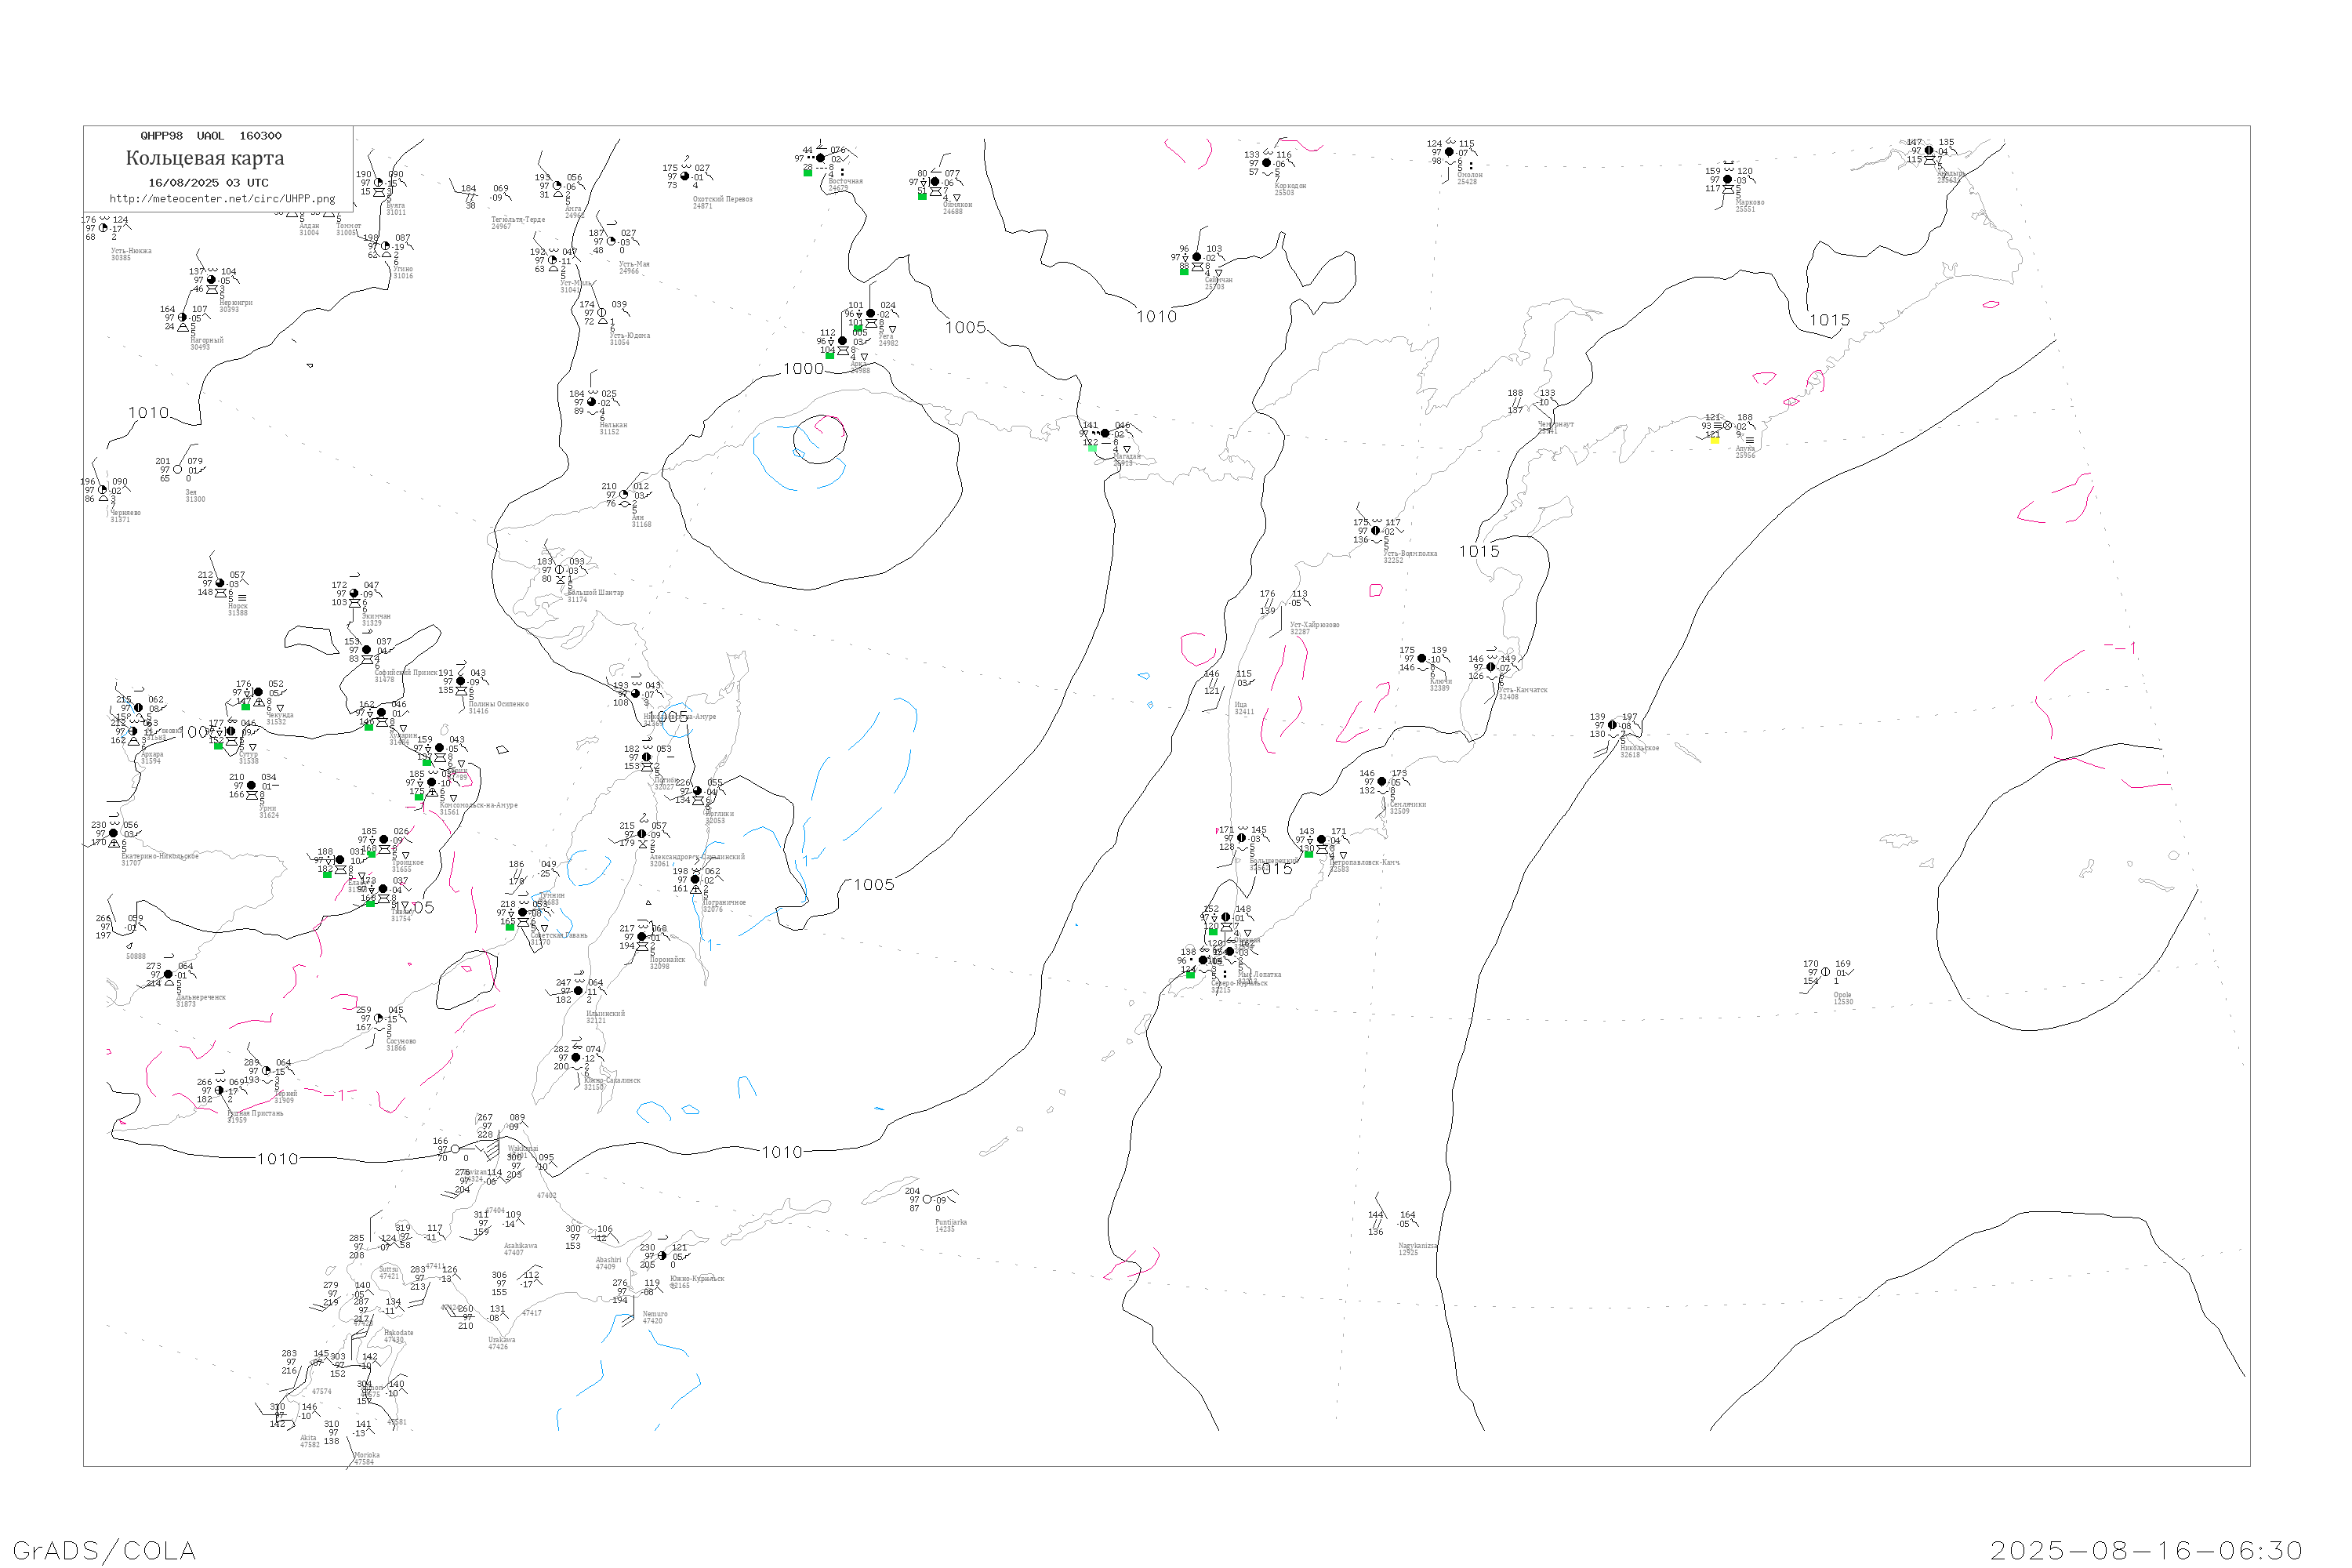Click the Нерюнгри 30393 station cloud-cover circle

click(x=211, y=280)
